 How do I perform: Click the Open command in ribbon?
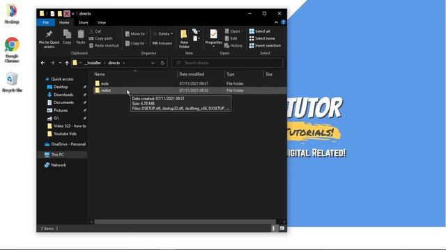pyautogui.click(x=233, y=31)
